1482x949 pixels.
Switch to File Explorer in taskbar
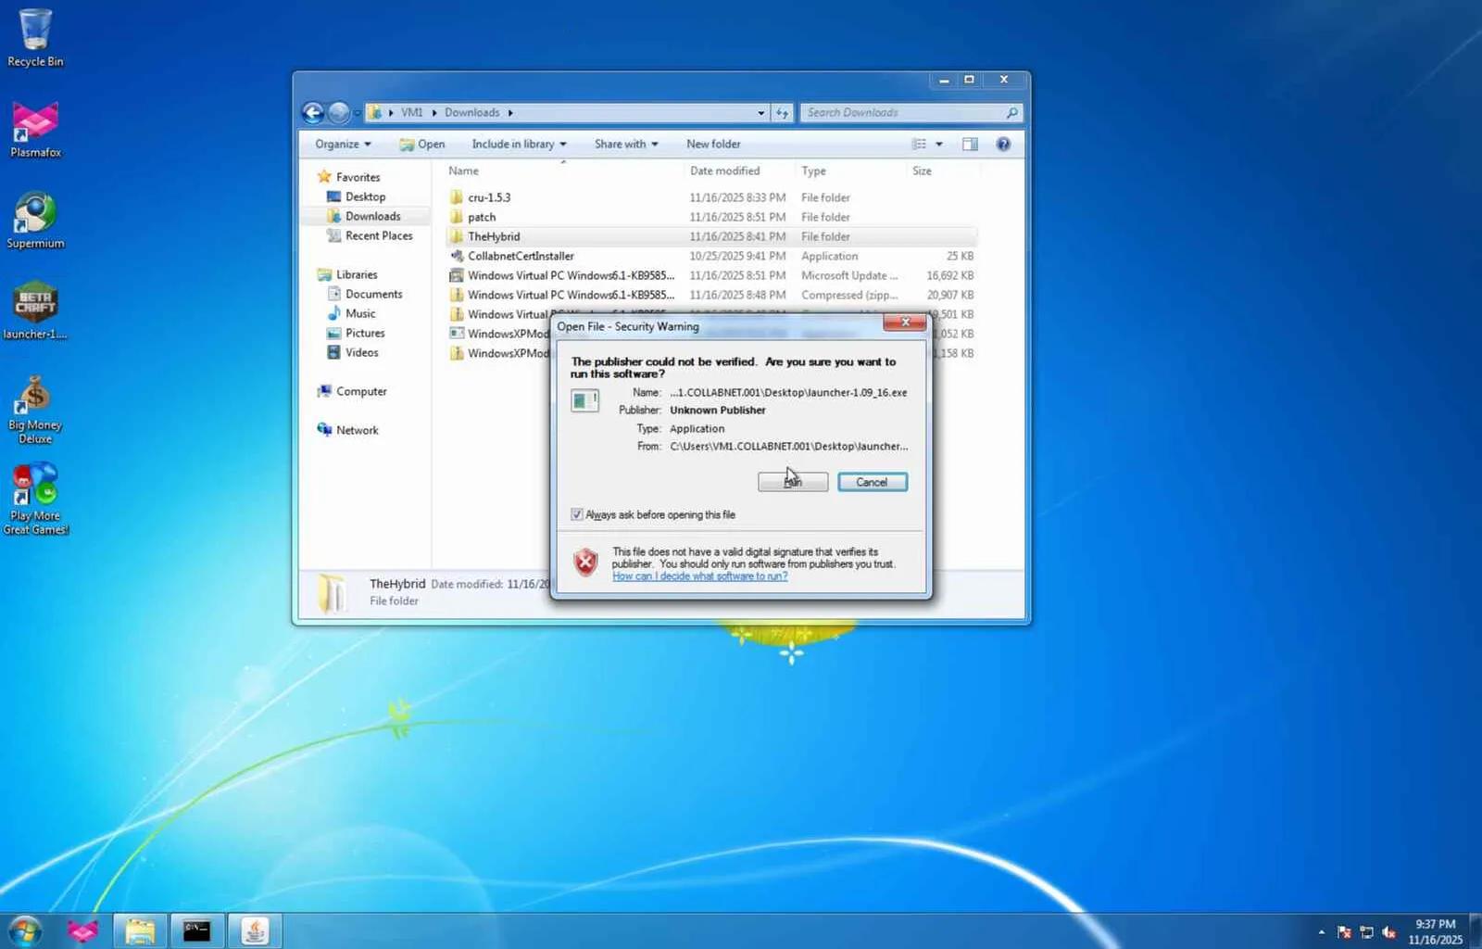(140, 930)
